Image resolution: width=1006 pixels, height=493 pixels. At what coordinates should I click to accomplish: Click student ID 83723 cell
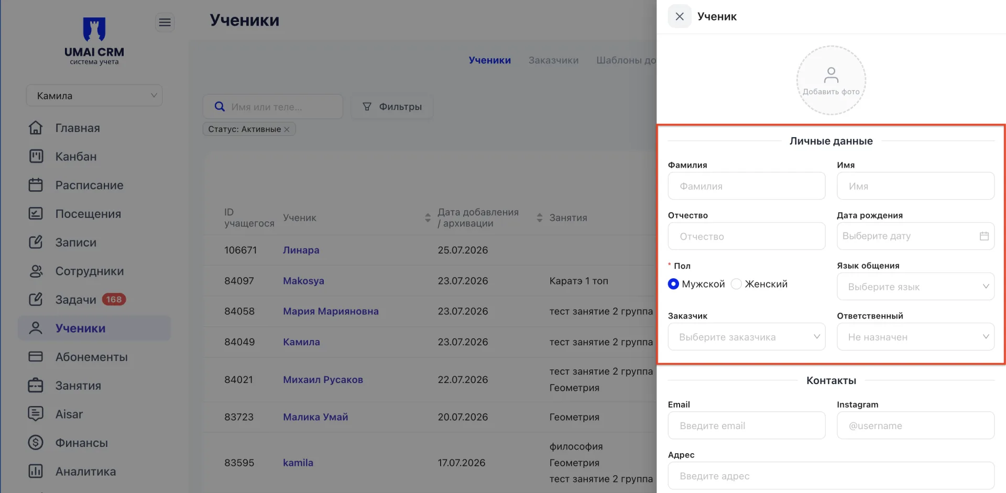(x=239, y=417)
